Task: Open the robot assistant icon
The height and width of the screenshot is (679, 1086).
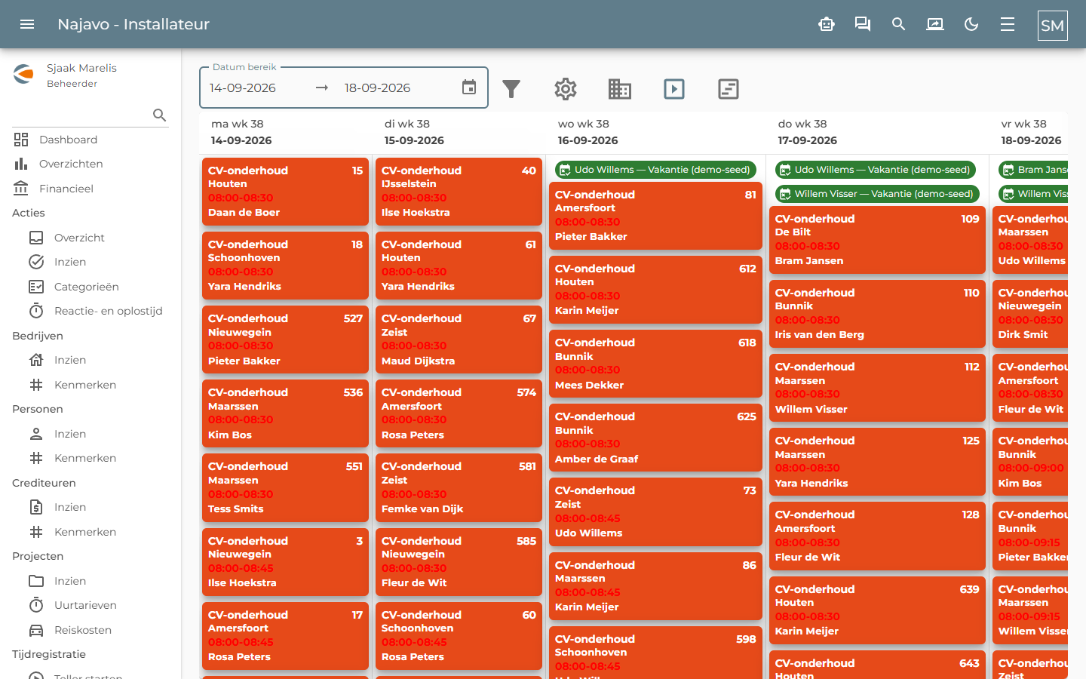Action: pyautogui.click(x=827, y=24)
